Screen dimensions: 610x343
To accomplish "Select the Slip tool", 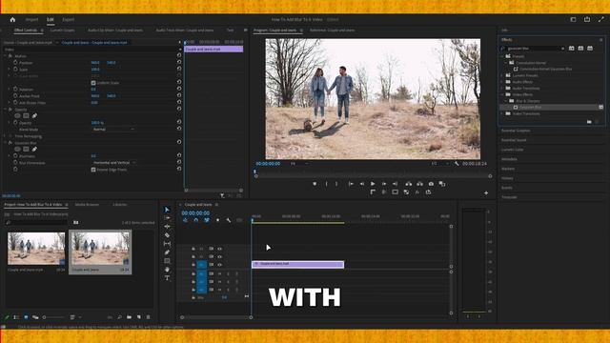I will pos(167,244).
